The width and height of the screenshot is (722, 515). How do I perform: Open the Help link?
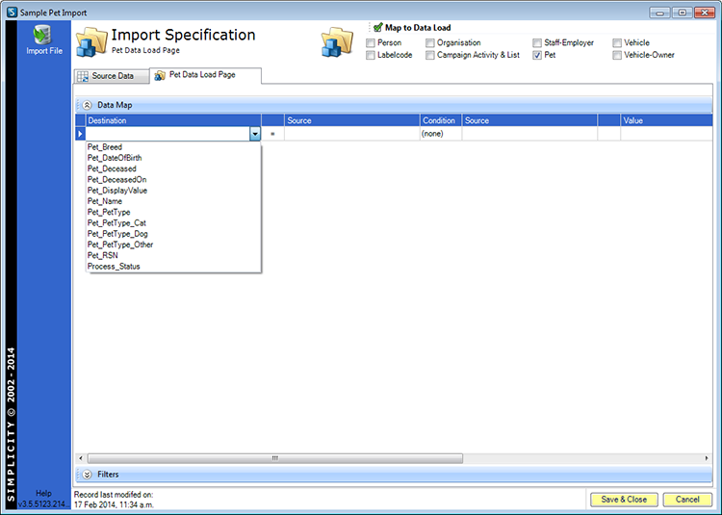pyautogui.click(x=43, y=494)
